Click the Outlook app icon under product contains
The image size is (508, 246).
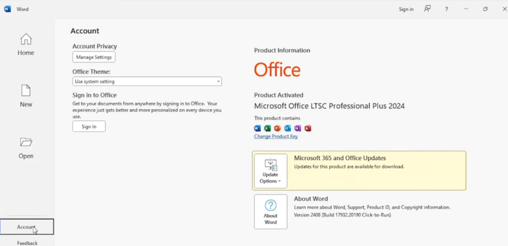tap(287, 128)
